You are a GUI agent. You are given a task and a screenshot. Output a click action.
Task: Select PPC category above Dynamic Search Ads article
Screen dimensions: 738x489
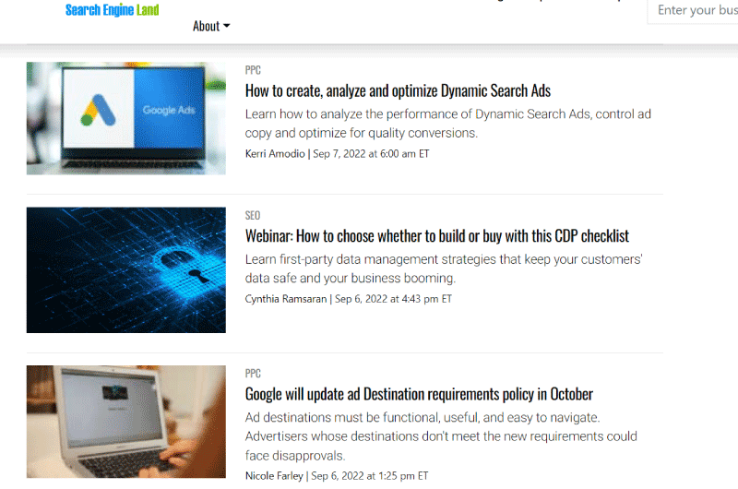(253, 70)
